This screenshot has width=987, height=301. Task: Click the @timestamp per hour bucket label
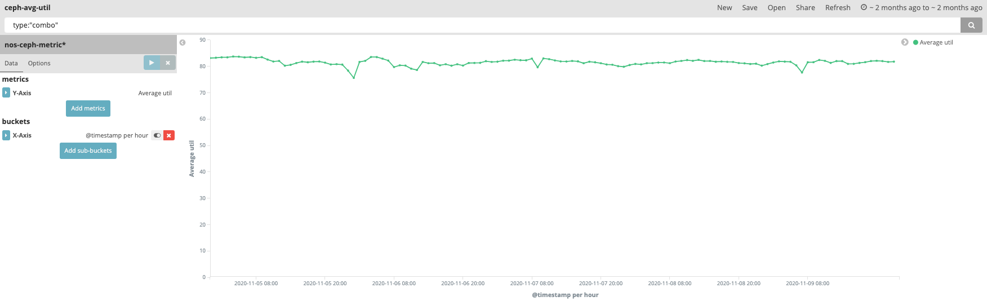[117, 135]
